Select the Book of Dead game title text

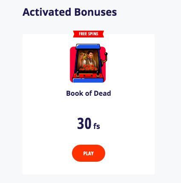pyautogui.click(x=89, y=93)
